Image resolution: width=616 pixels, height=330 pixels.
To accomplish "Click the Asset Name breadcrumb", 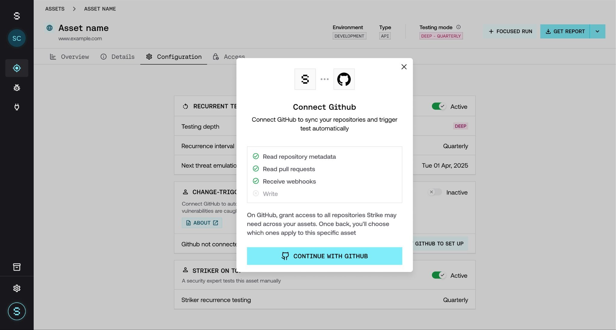I will point(100,9).
